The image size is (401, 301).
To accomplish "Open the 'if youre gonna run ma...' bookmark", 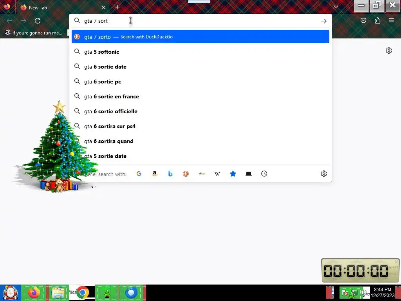I will (34, 33).
